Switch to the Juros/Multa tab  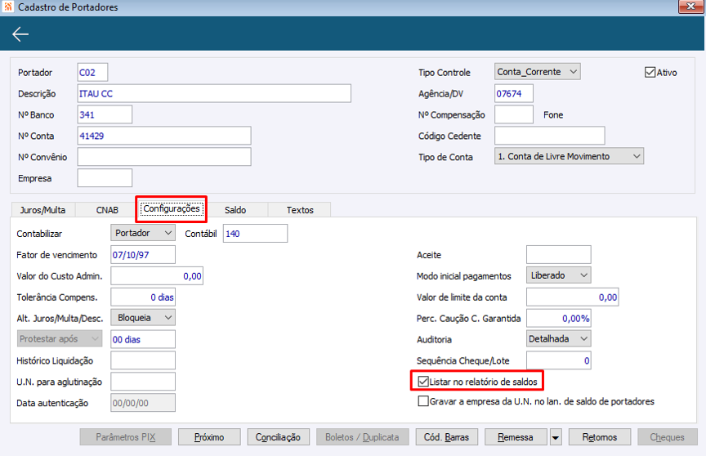coord(42,210)
